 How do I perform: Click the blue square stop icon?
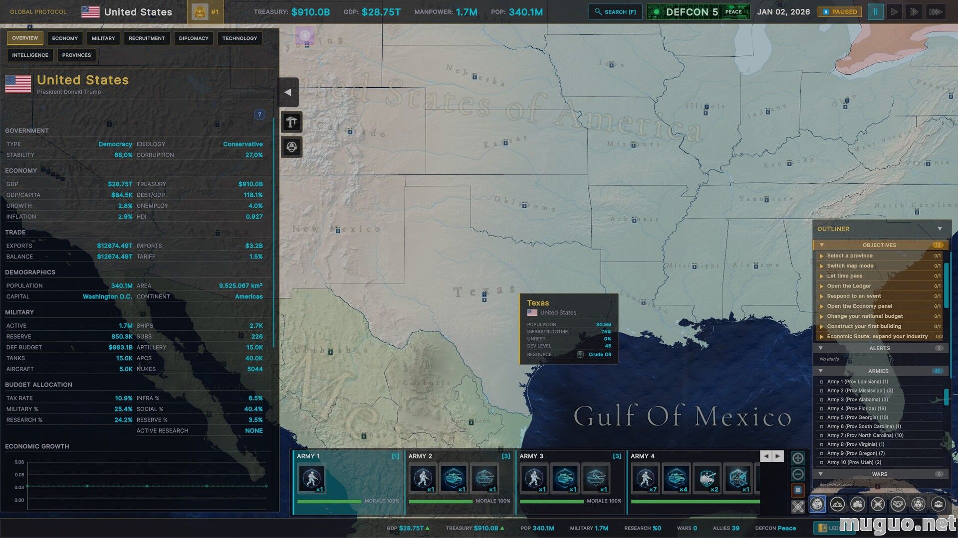click(798, 490)
